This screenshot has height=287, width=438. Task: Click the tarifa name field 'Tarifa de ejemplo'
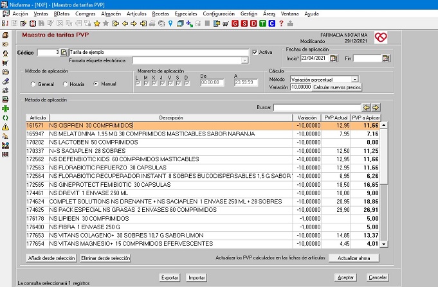tap(159, 52)
